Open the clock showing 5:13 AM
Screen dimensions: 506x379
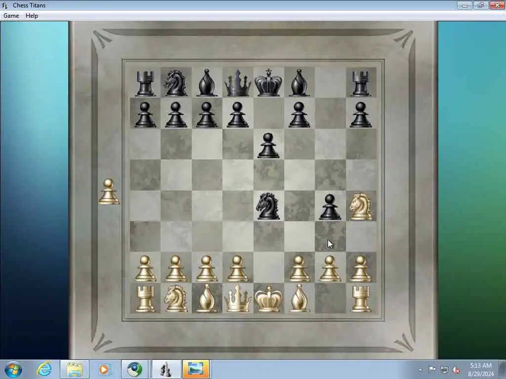pos(480,370)
